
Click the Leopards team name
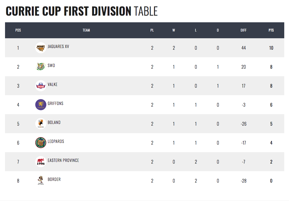(x=56, y=141)
